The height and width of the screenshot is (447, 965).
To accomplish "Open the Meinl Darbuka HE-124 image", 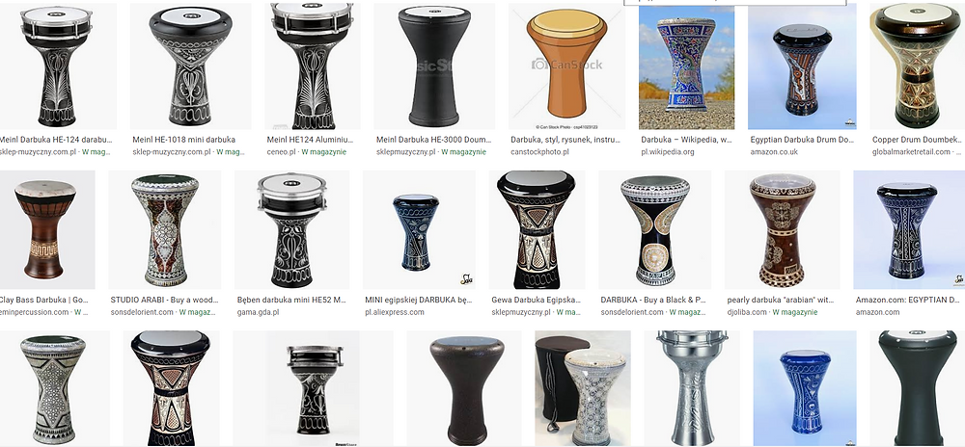I will (x=57, y=66).
